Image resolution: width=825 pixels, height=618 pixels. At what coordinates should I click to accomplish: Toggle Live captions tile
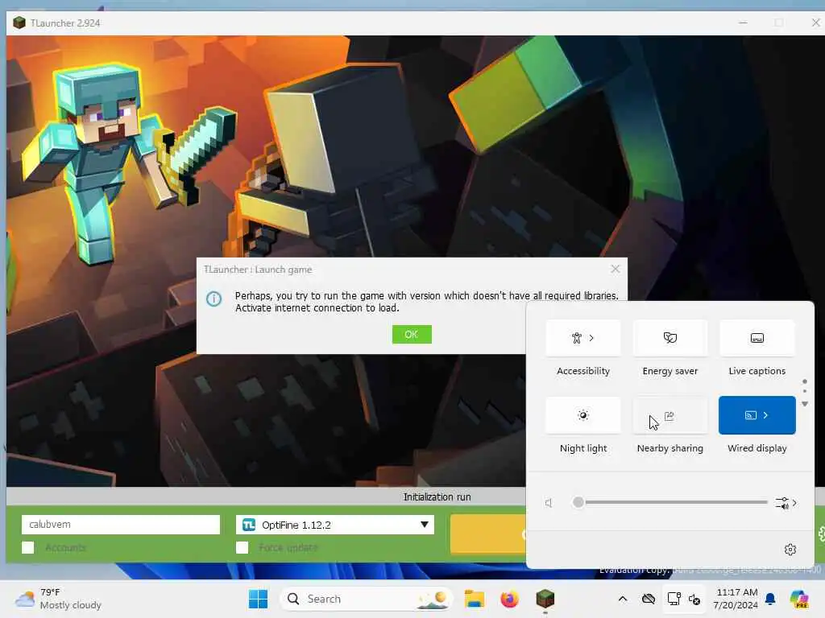757,338
